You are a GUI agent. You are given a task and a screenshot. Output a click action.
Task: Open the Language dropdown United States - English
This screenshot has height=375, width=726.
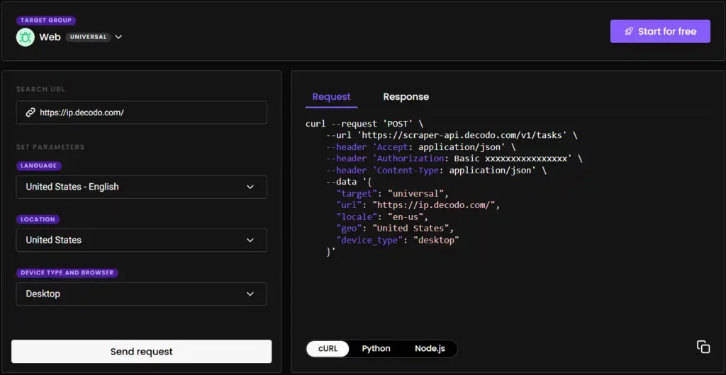141,187
